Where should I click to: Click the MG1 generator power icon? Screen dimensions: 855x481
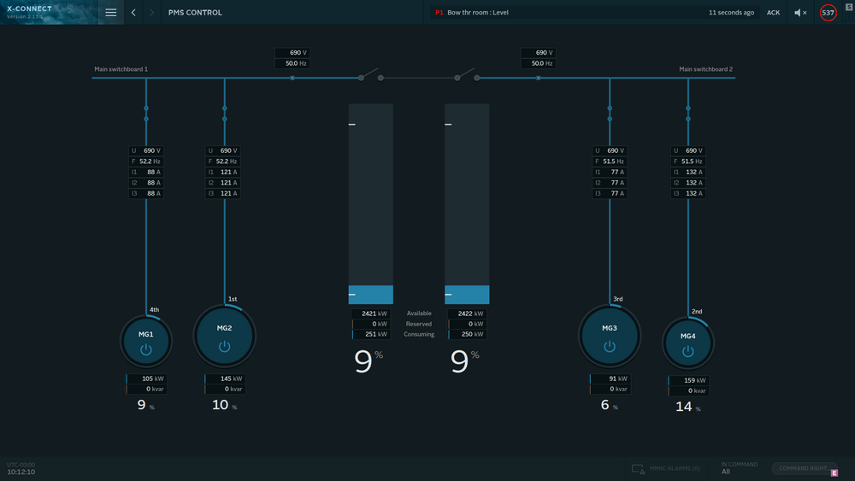point(145,349)
